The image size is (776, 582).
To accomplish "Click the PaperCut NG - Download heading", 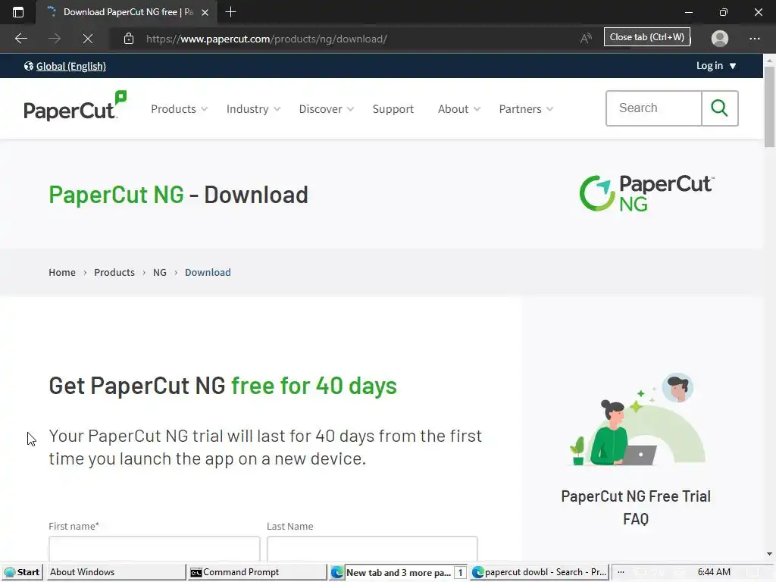I will tap(178, 195).
